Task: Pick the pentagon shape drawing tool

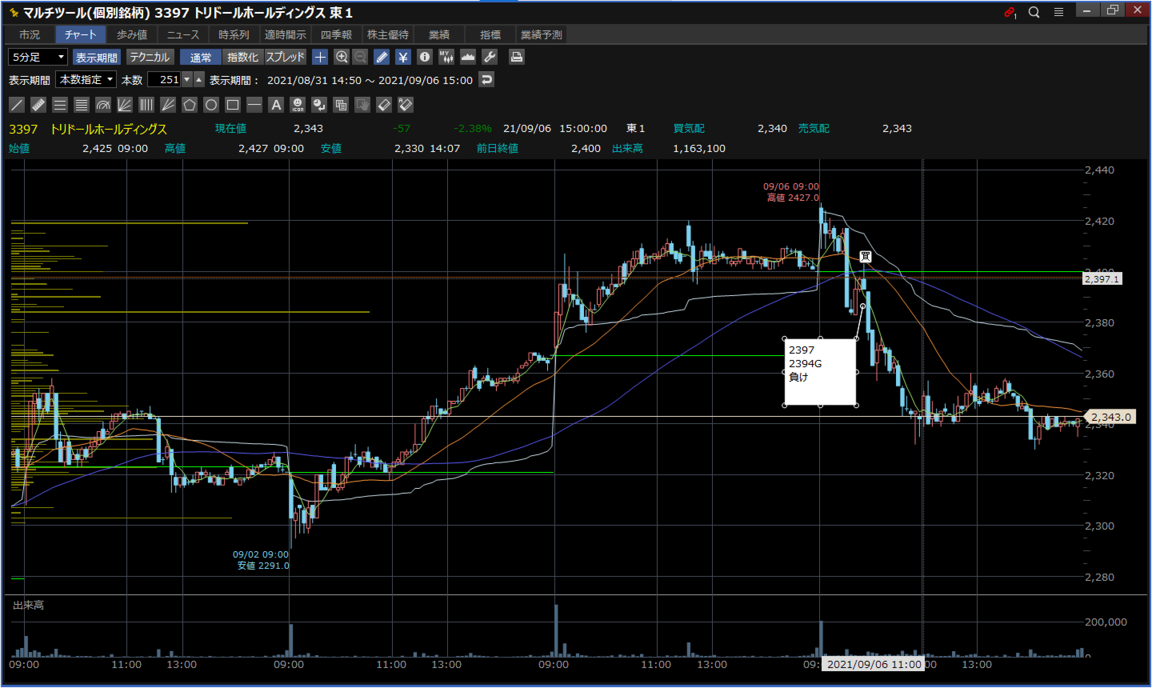Action: tap(189, 105)
